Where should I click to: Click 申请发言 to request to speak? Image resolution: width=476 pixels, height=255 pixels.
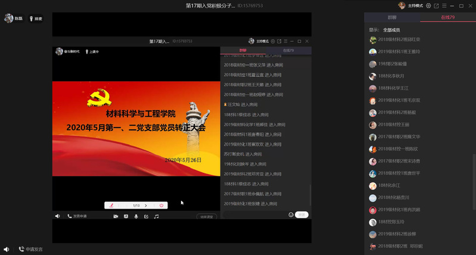pos(30,249)
